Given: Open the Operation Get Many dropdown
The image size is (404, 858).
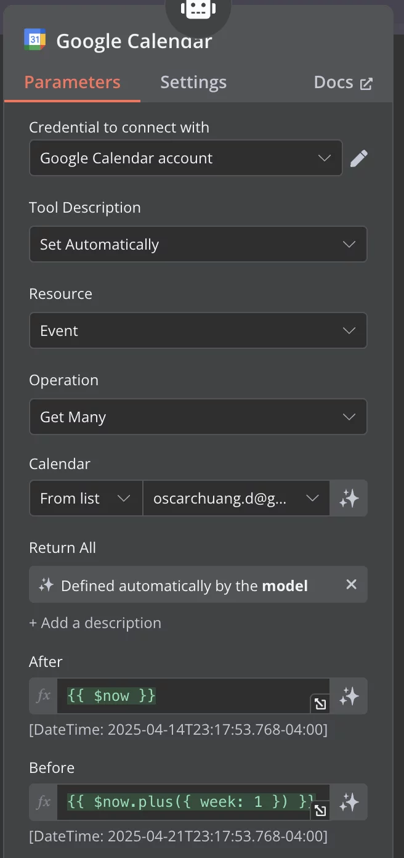Looking at the screenshot, I should 198,417.
